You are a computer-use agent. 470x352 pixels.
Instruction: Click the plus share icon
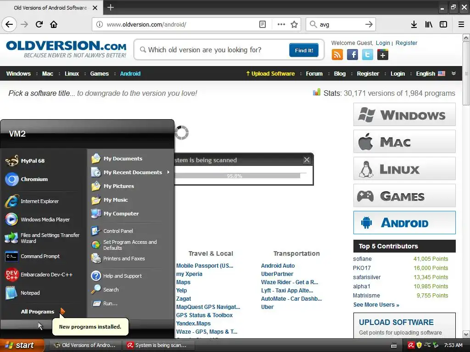[x=382, y=55]
